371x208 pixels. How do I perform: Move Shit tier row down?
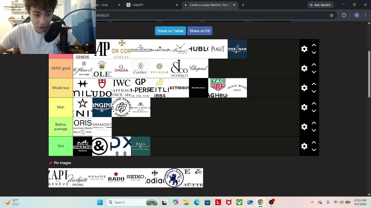(x=314, y=150)
